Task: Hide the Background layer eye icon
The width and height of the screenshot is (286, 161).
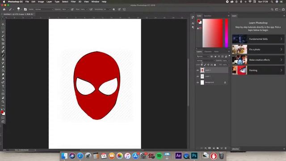Action: tap(198, 82)
